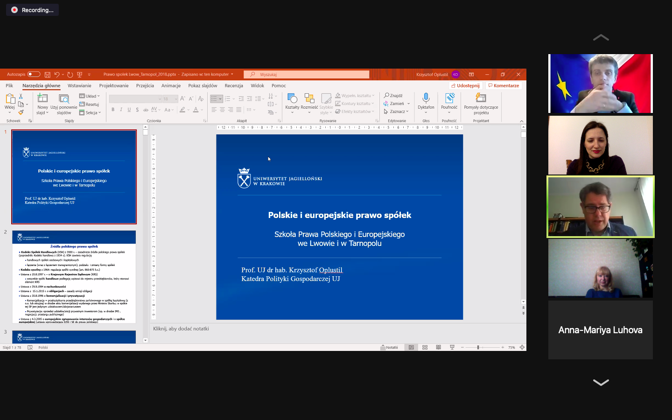Open the Poufność sensitivity dropdown
This screenshot has width=672, height=420.
[449, 104]
